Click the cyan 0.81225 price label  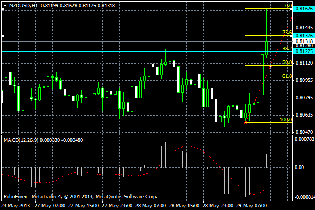304,51
